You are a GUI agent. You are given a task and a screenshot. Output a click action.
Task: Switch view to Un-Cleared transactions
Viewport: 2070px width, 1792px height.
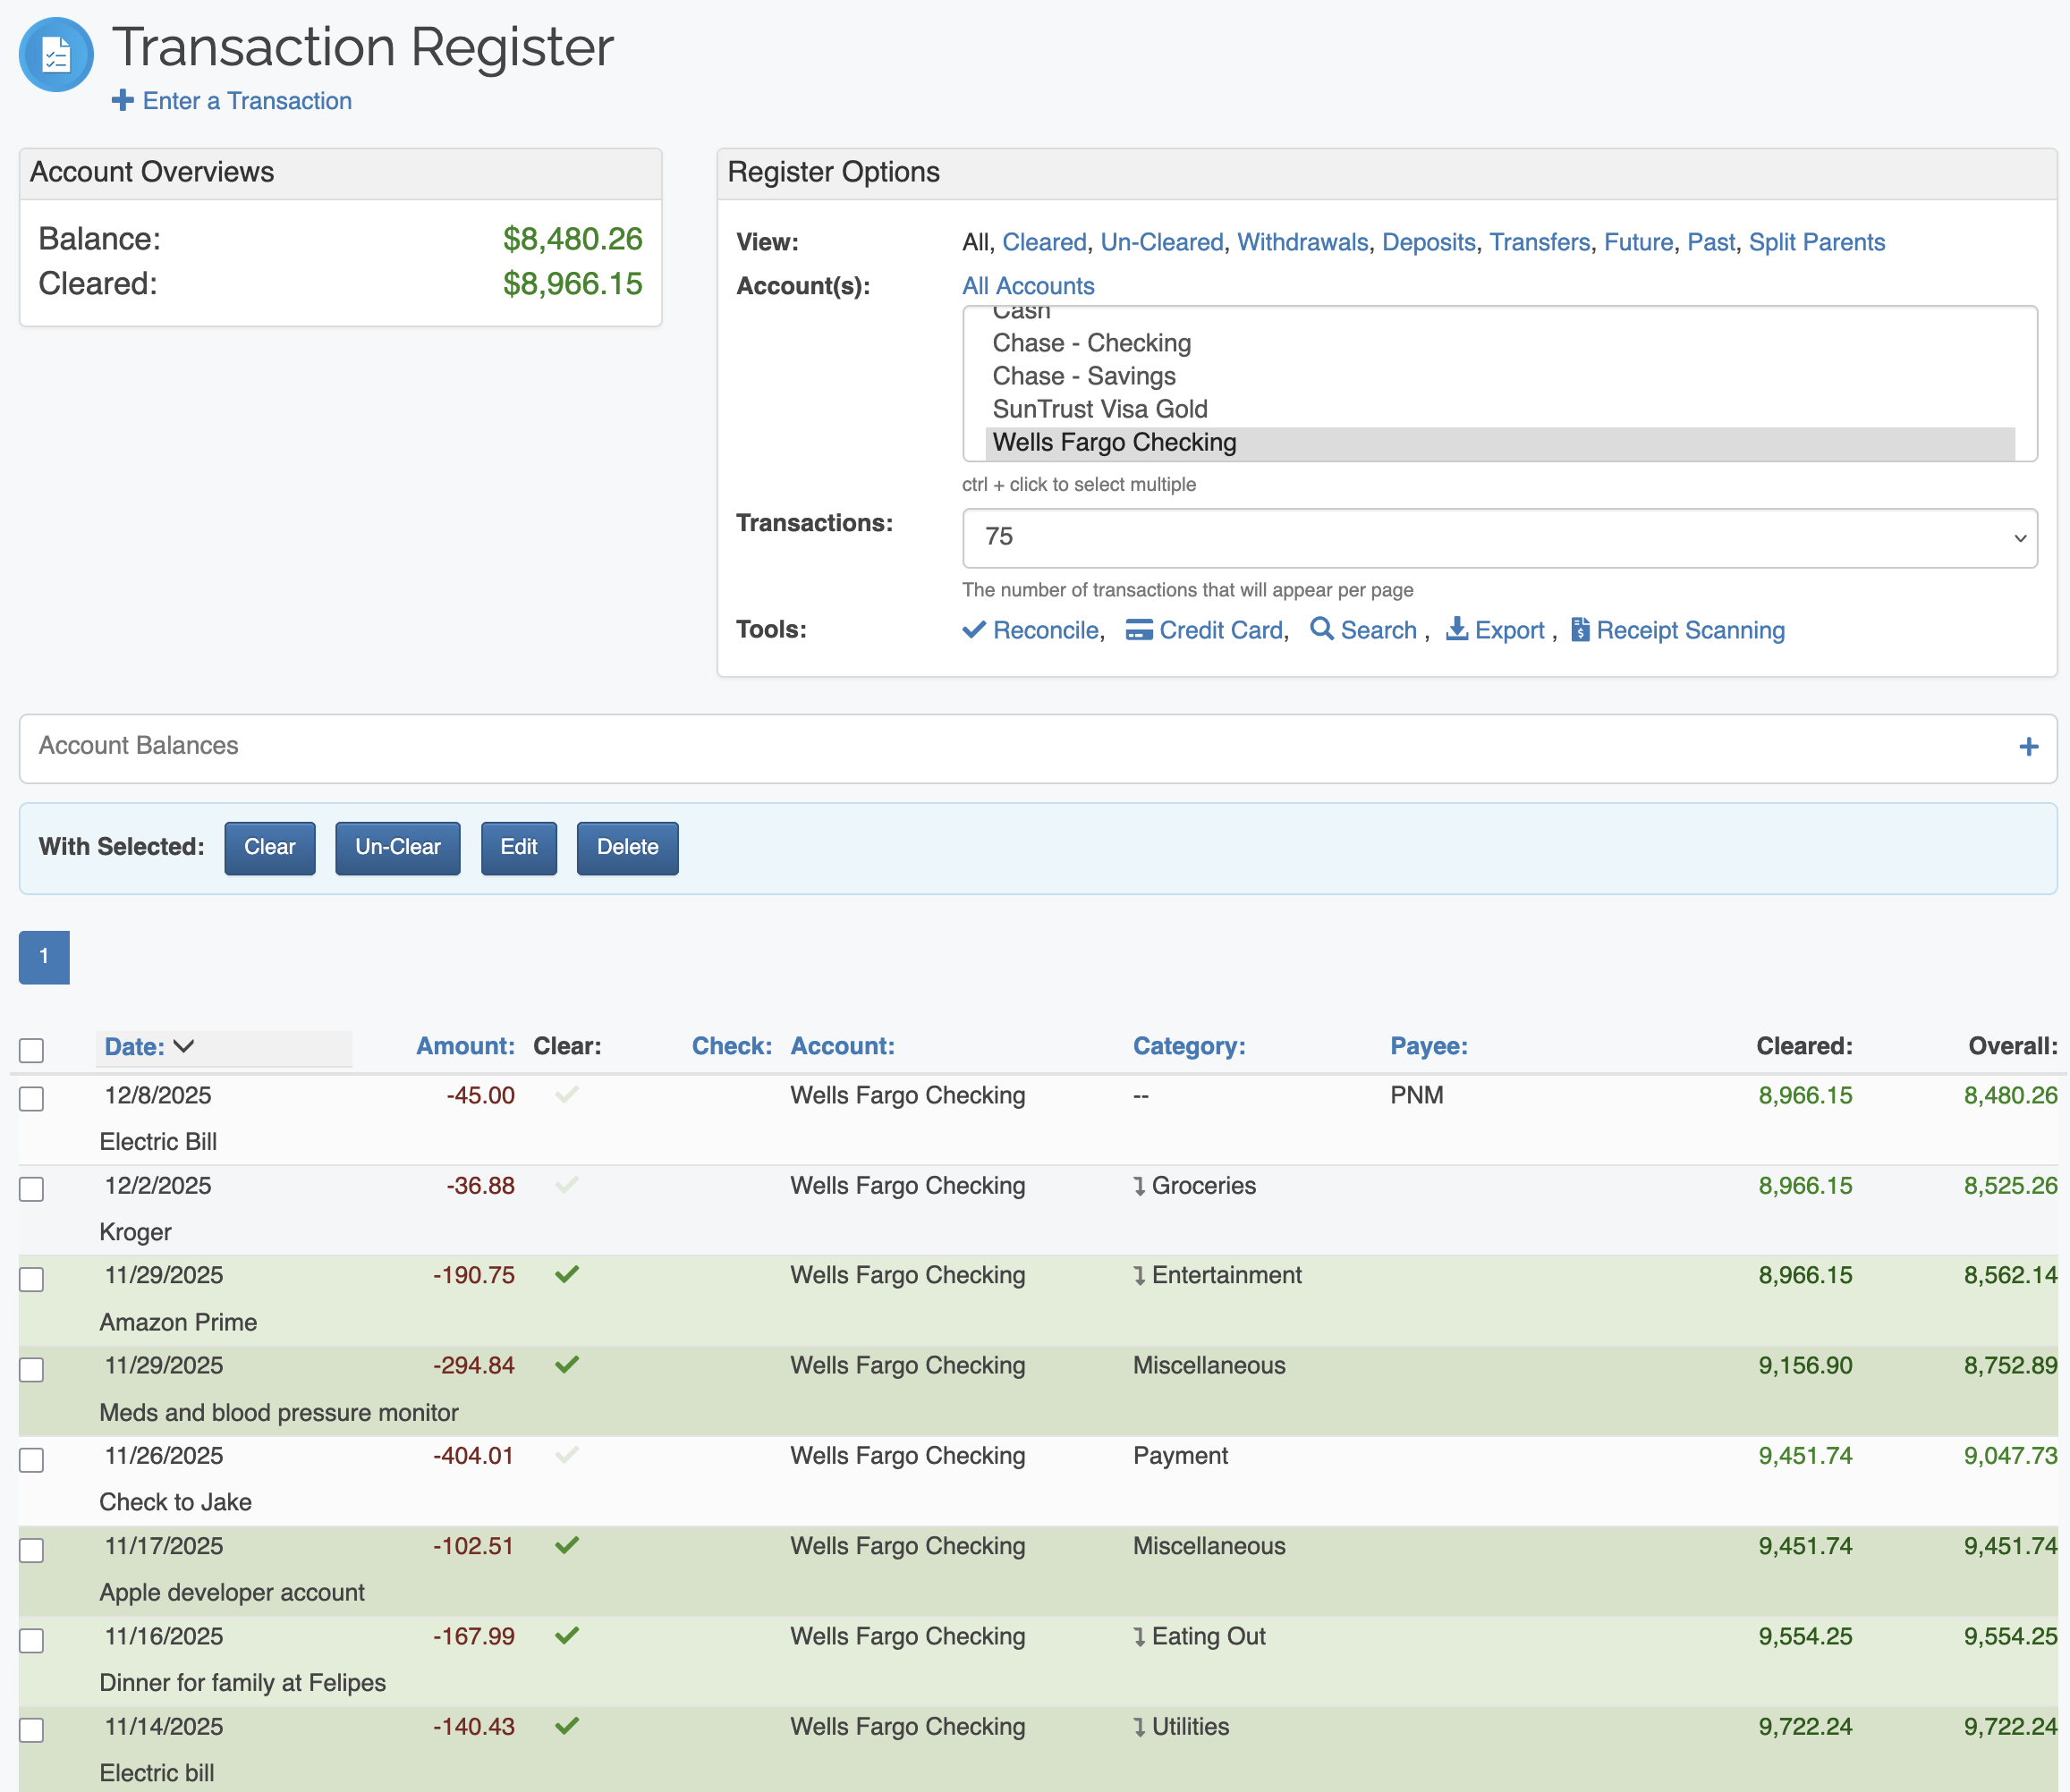point(1161,242)
